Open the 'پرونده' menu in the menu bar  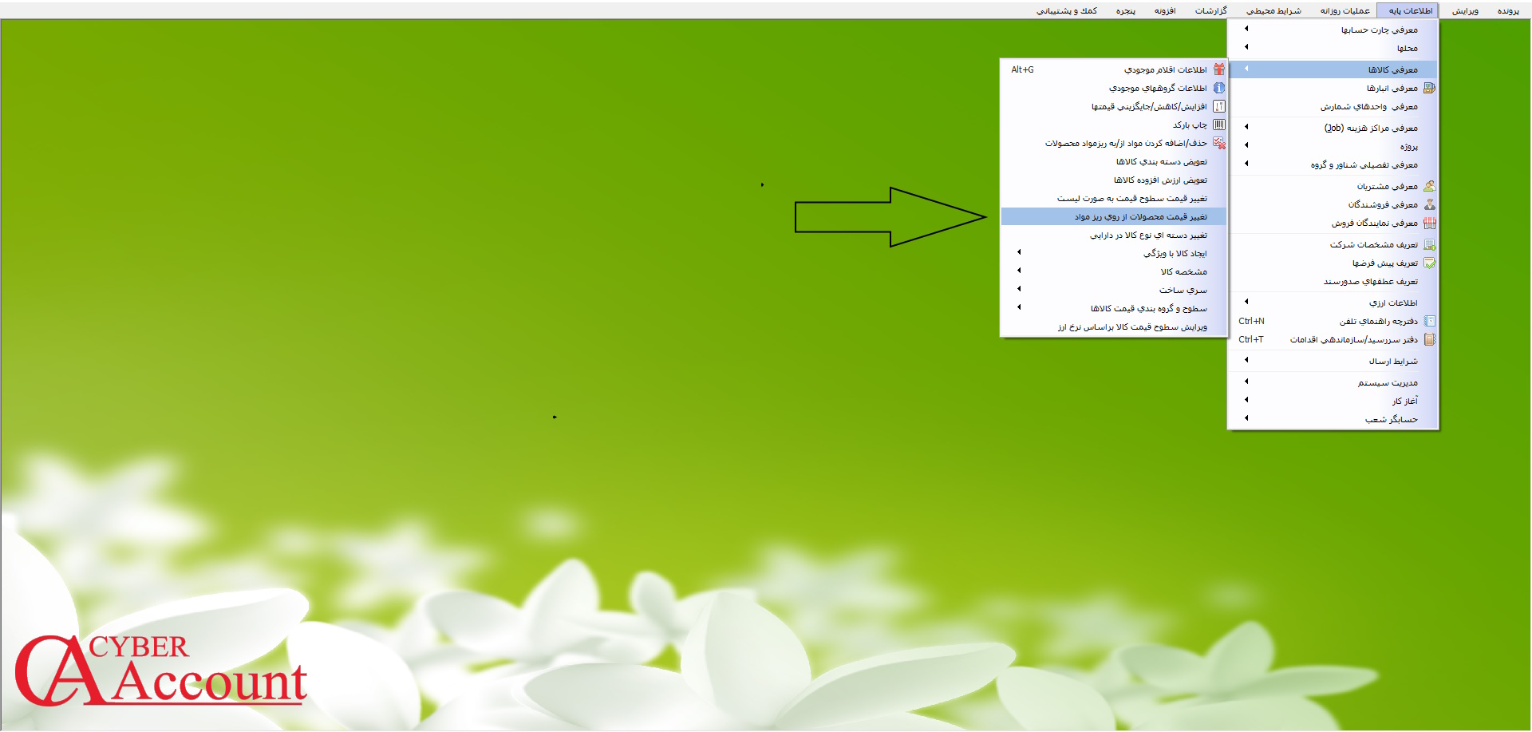[1508, 11]
